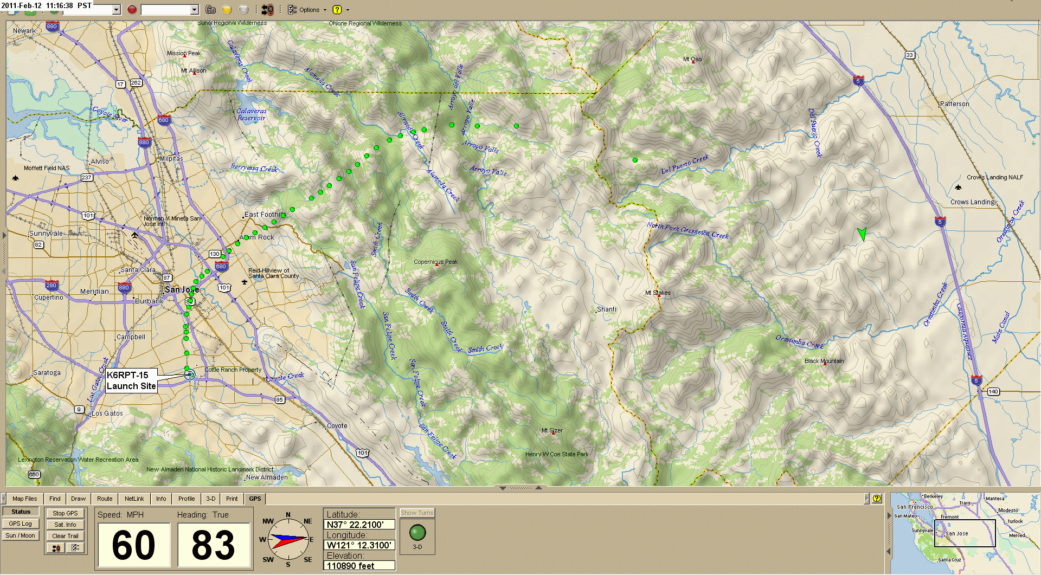This screenshot has width=1041, height=575.
Task: Click the yellow circle status icon in toolbar
Action: click(x=226, y=9)
